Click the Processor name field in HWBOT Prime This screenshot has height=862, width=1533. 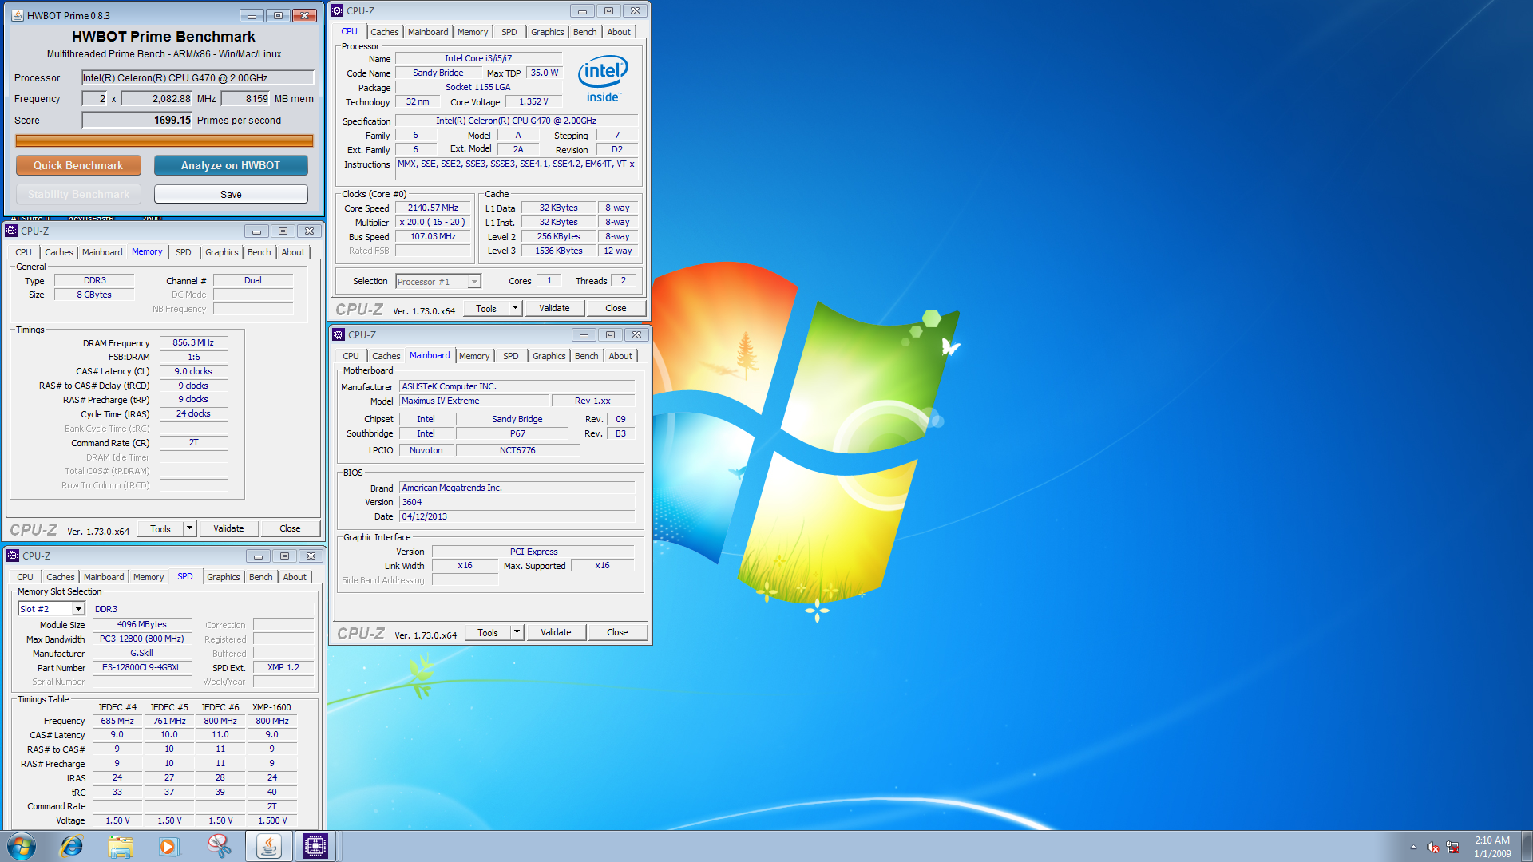point(198,77)
